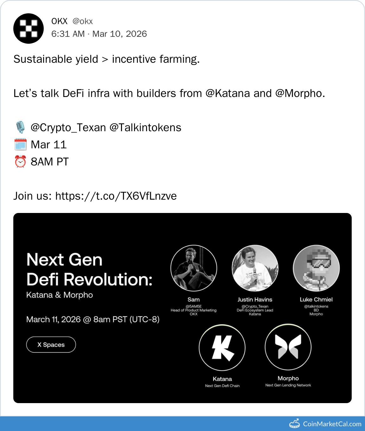Open the CoinMarketCal.com watermark link

(332, 424)
